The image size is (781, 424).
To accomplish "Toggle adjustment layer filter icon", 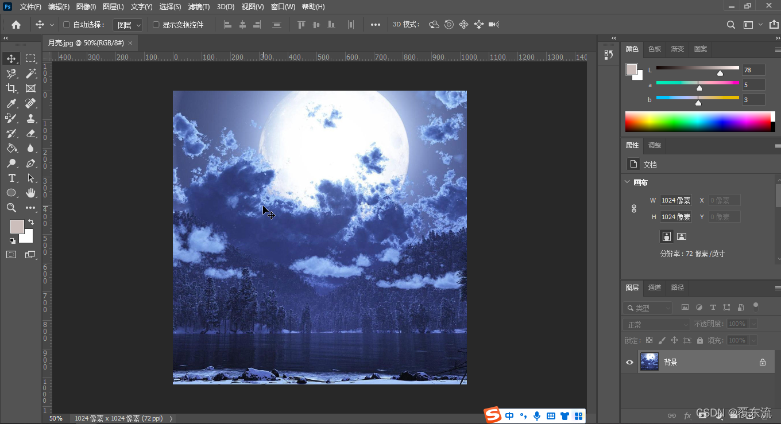I will coord(699,308).
